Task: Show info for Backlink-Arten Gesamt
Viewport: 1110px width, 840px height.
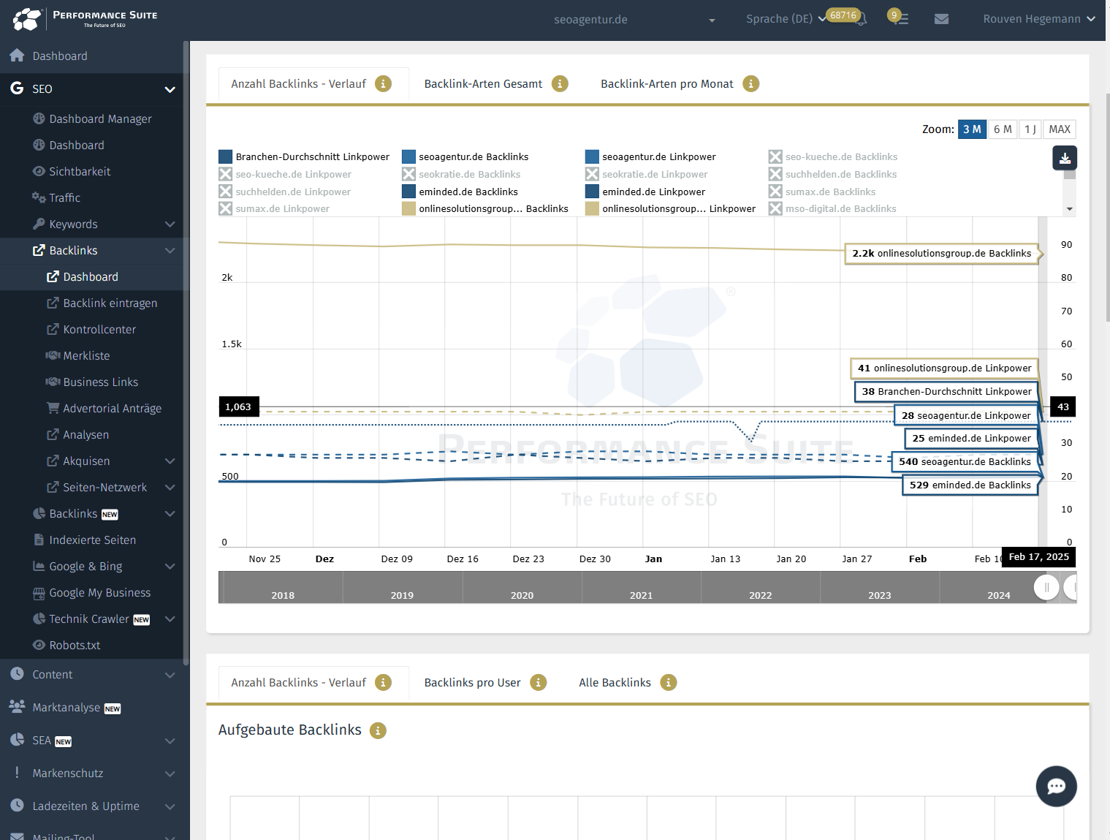Action: click(x=560, y=83)
